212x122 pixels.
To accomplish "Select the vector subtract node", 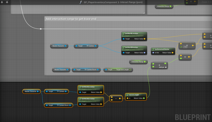I will 116,98.
